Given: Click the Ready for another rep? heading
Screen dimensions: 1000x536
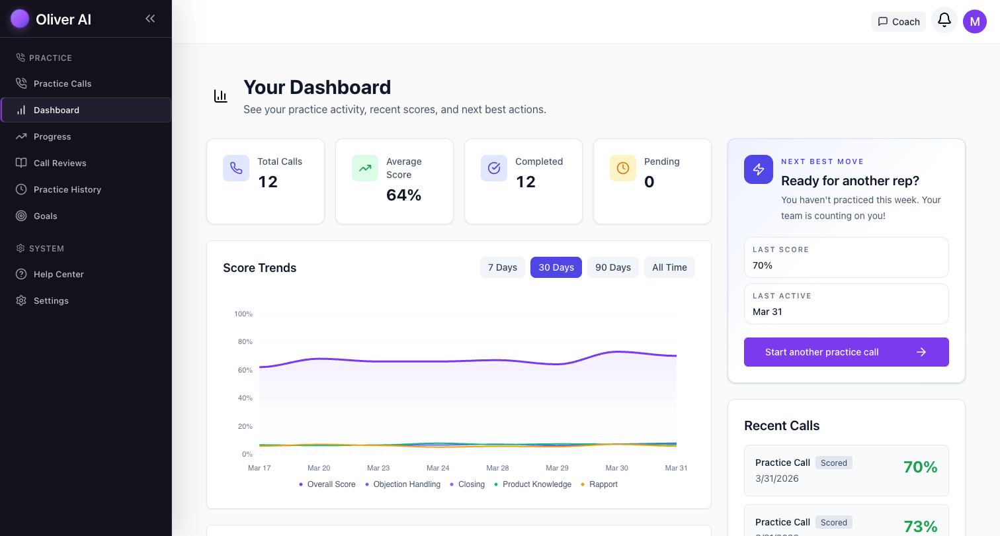Looking at the screenshot, I should pyautogui.click(x=850, y=181).
